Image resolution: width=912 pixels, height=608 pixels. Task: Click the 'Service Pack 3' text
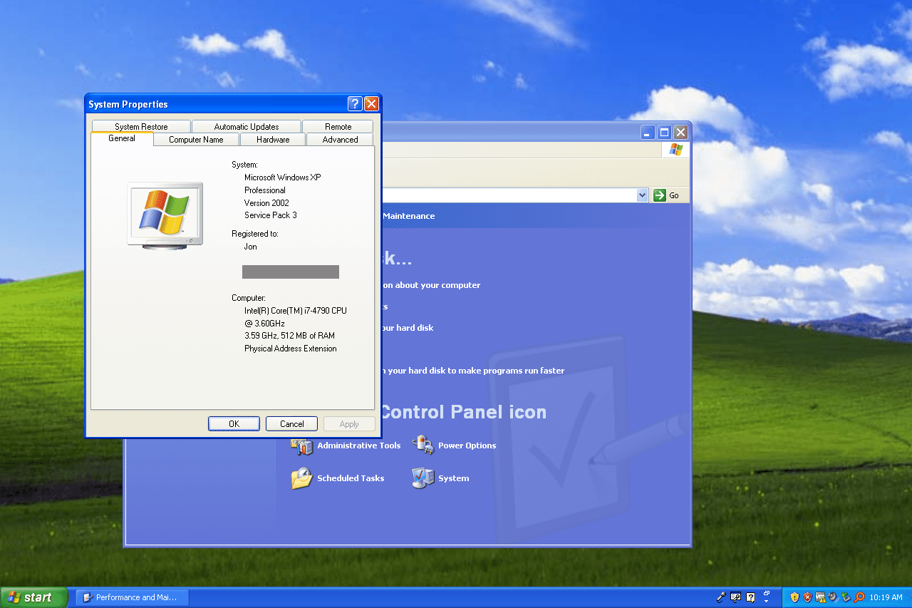coord(270,215)
